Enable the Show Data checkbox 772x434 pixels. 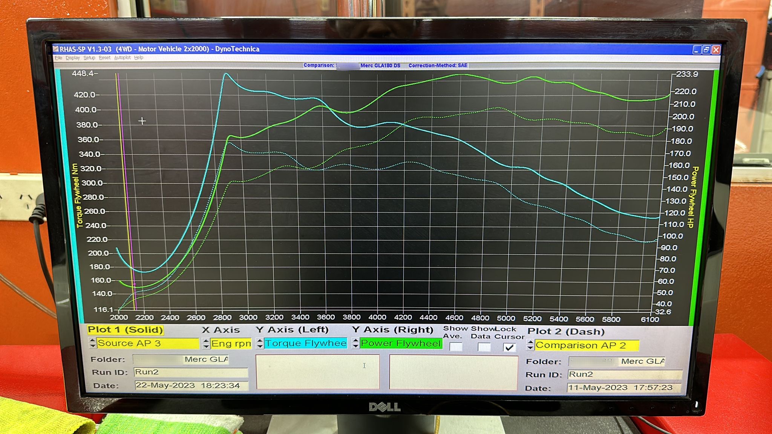coord(484,347)
